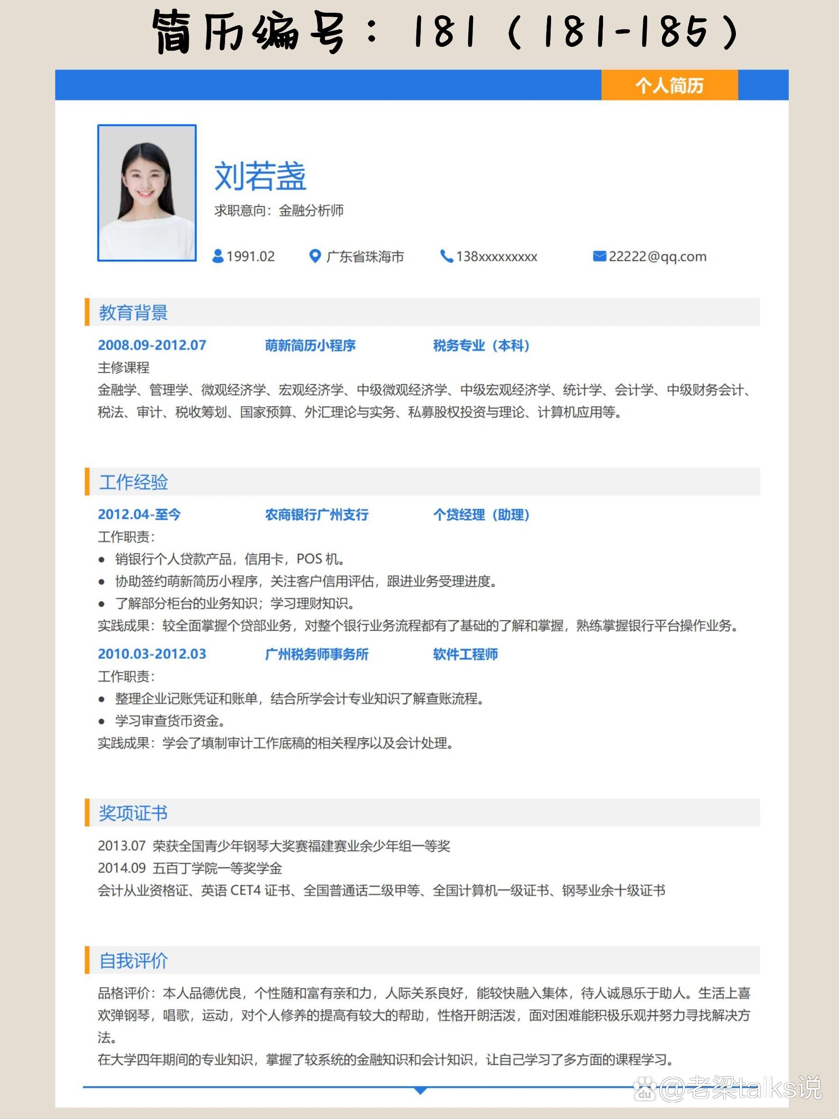Click the envelope email icon
The width and height of the screenshot is (839, 1119).
point(599,257)
